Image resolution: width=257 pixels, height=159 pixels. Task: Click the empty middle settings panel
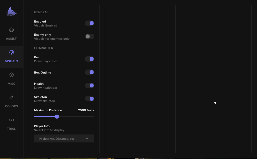[x=140, y=79]
